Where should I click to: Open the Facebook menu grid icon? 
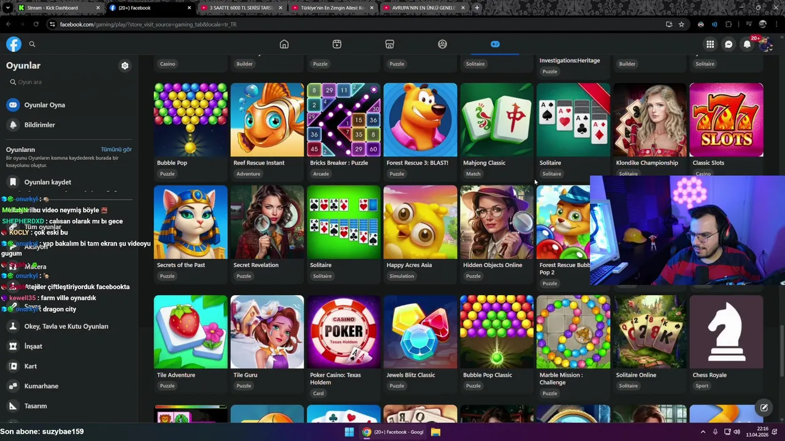click(710, 44)
